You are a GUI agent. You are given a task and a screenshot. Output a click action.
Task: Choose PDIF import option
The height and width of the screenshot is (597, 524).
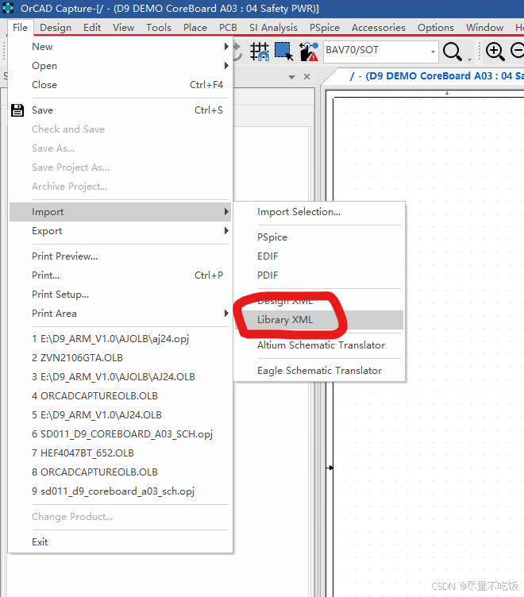point(319,275)
